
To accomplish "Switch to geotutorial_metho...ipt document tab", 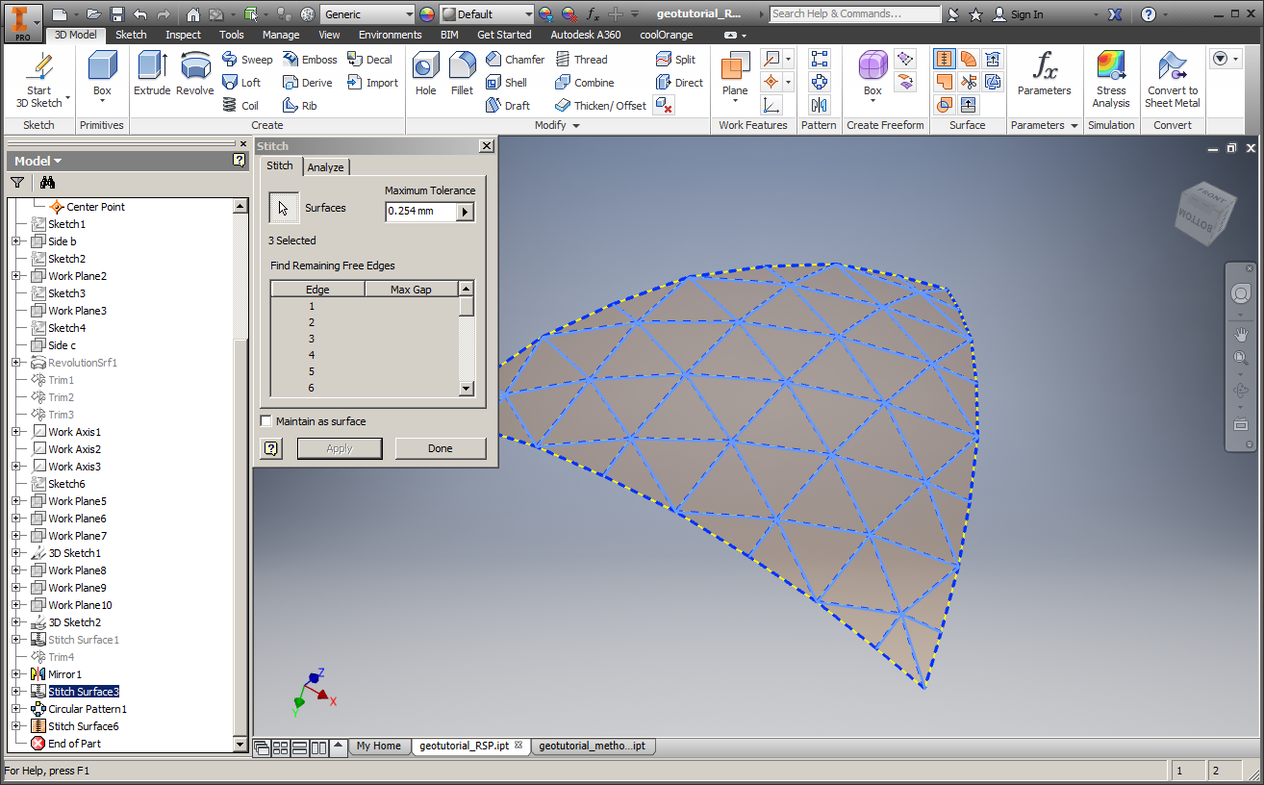I will pos(593,746).
